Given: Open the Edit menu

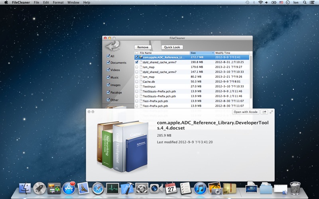Looking at the screenshot, I should click(46, 2).
